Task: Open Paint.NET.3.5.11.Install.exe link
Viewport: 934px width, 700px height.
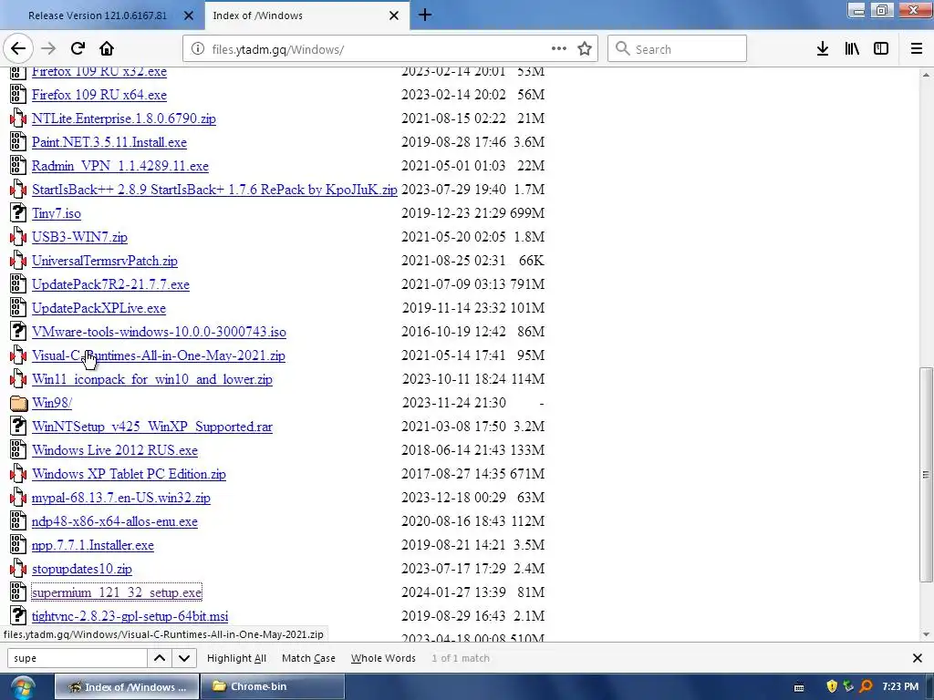Action: (109, 142)
